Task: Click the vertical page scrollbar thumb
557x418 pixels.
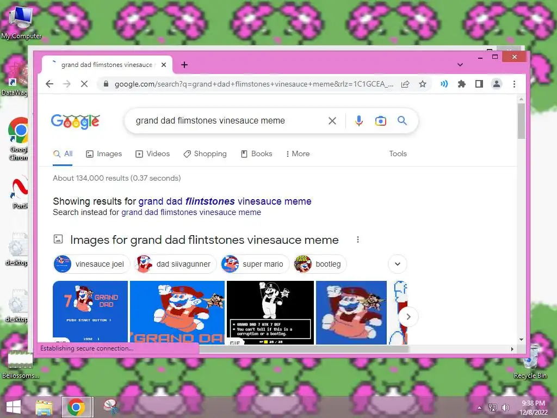Action: [521, 121]
